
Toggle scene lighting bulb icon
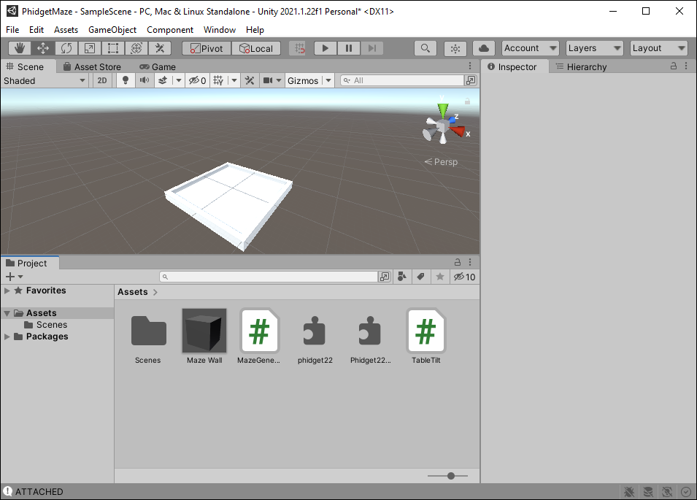(x=126, y=80)
